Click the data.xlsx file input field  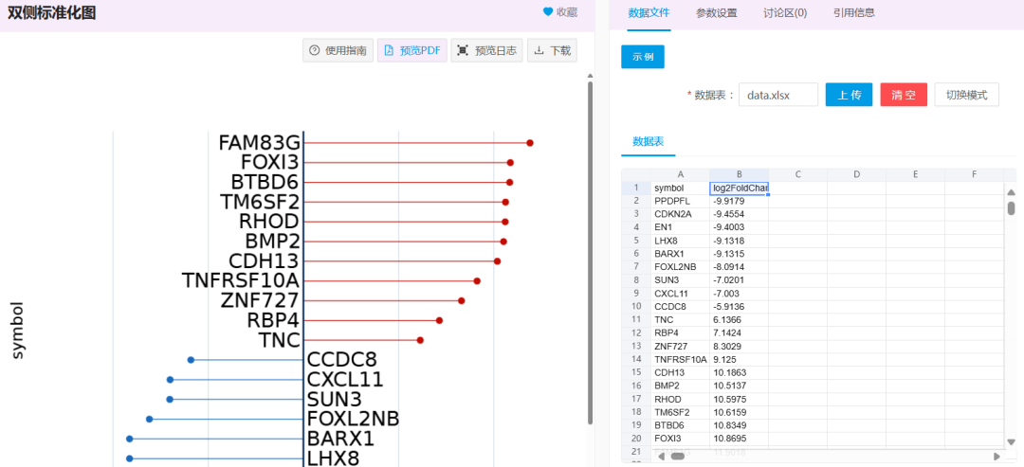(x=778, y=95)
